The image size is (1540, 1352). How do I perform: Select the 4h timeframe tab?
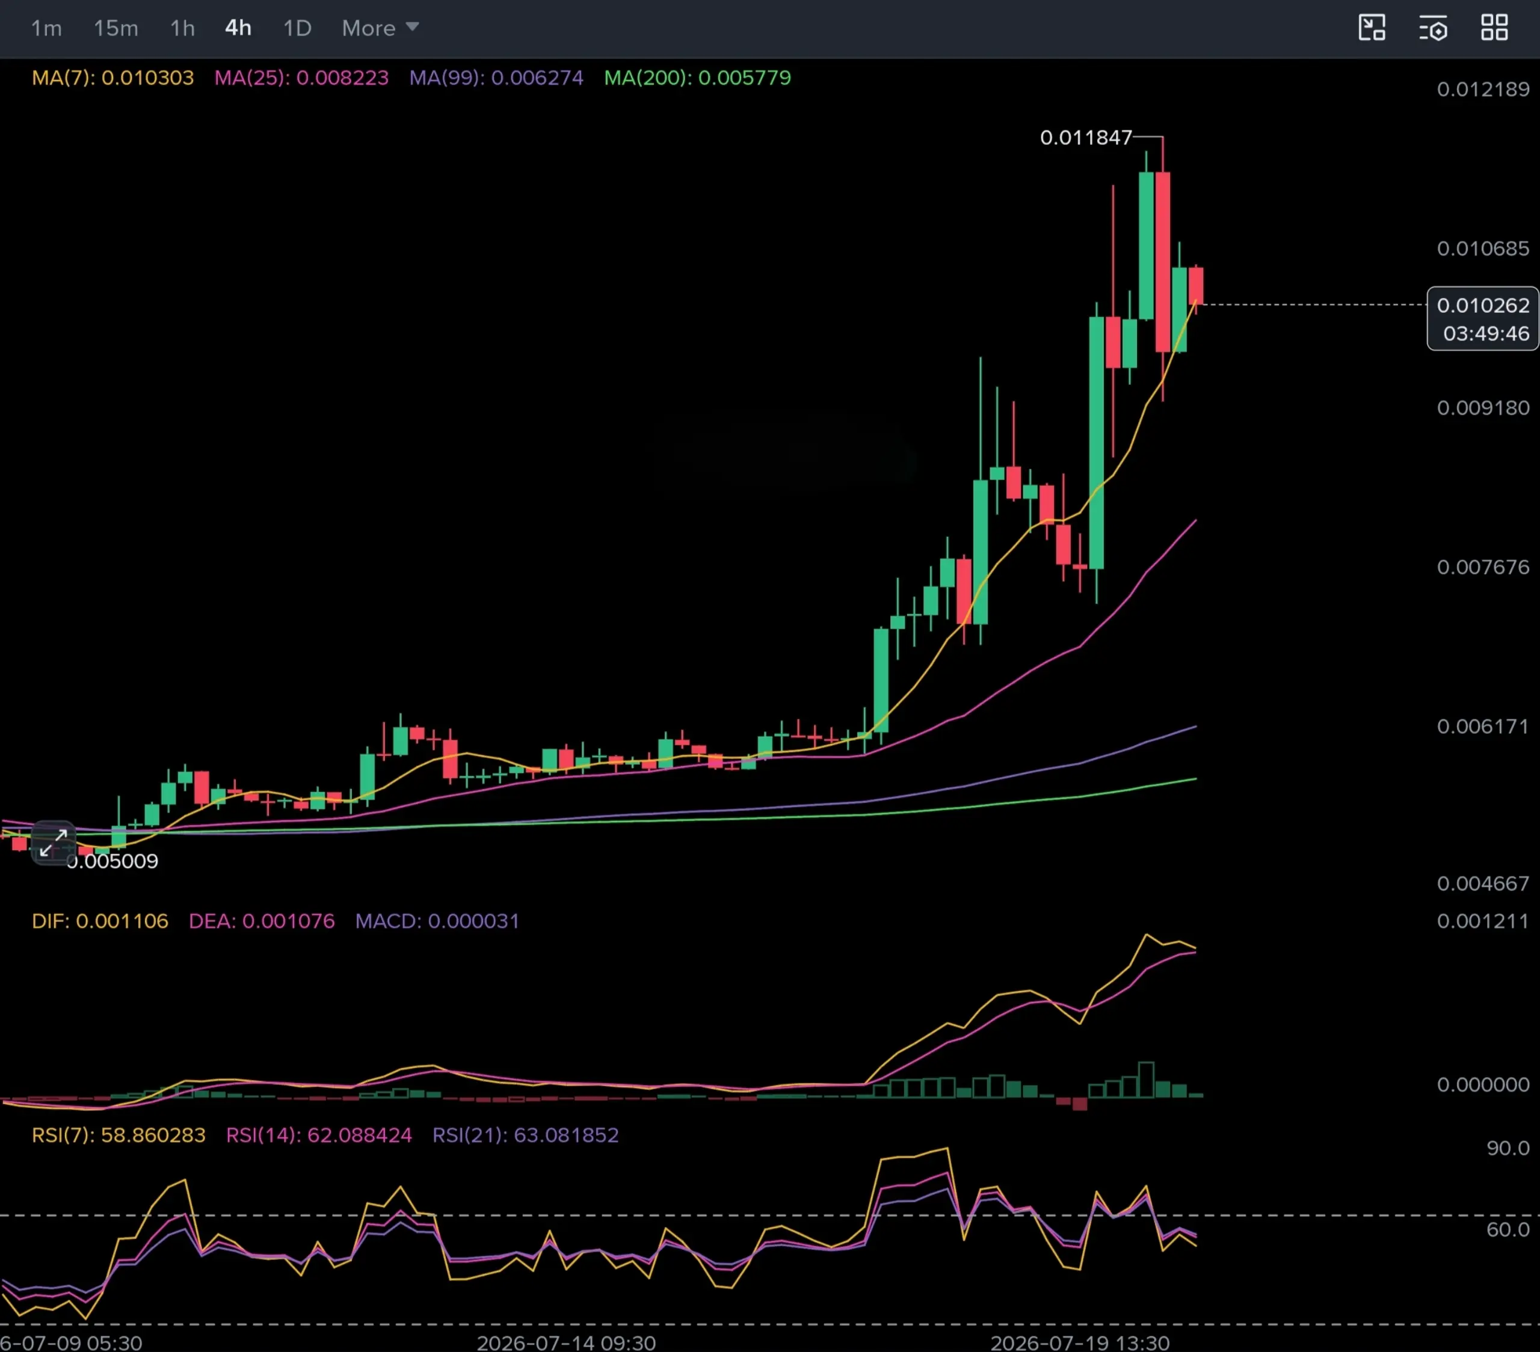[238, 29]
